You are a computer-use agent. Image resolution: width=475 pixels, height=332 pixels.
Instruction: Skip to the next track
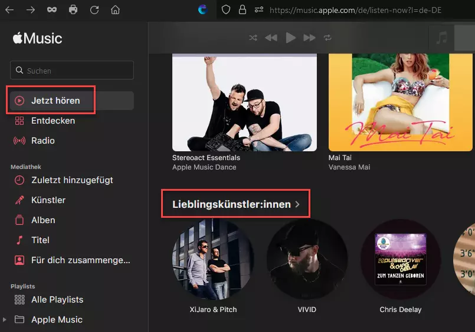pyautogui.click(x=309, y=38)
